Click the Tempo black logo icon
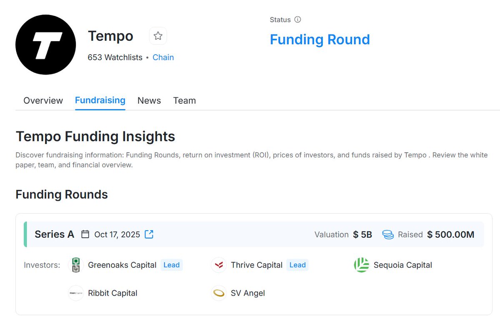 pyautogui.click(x=46, y=45)
